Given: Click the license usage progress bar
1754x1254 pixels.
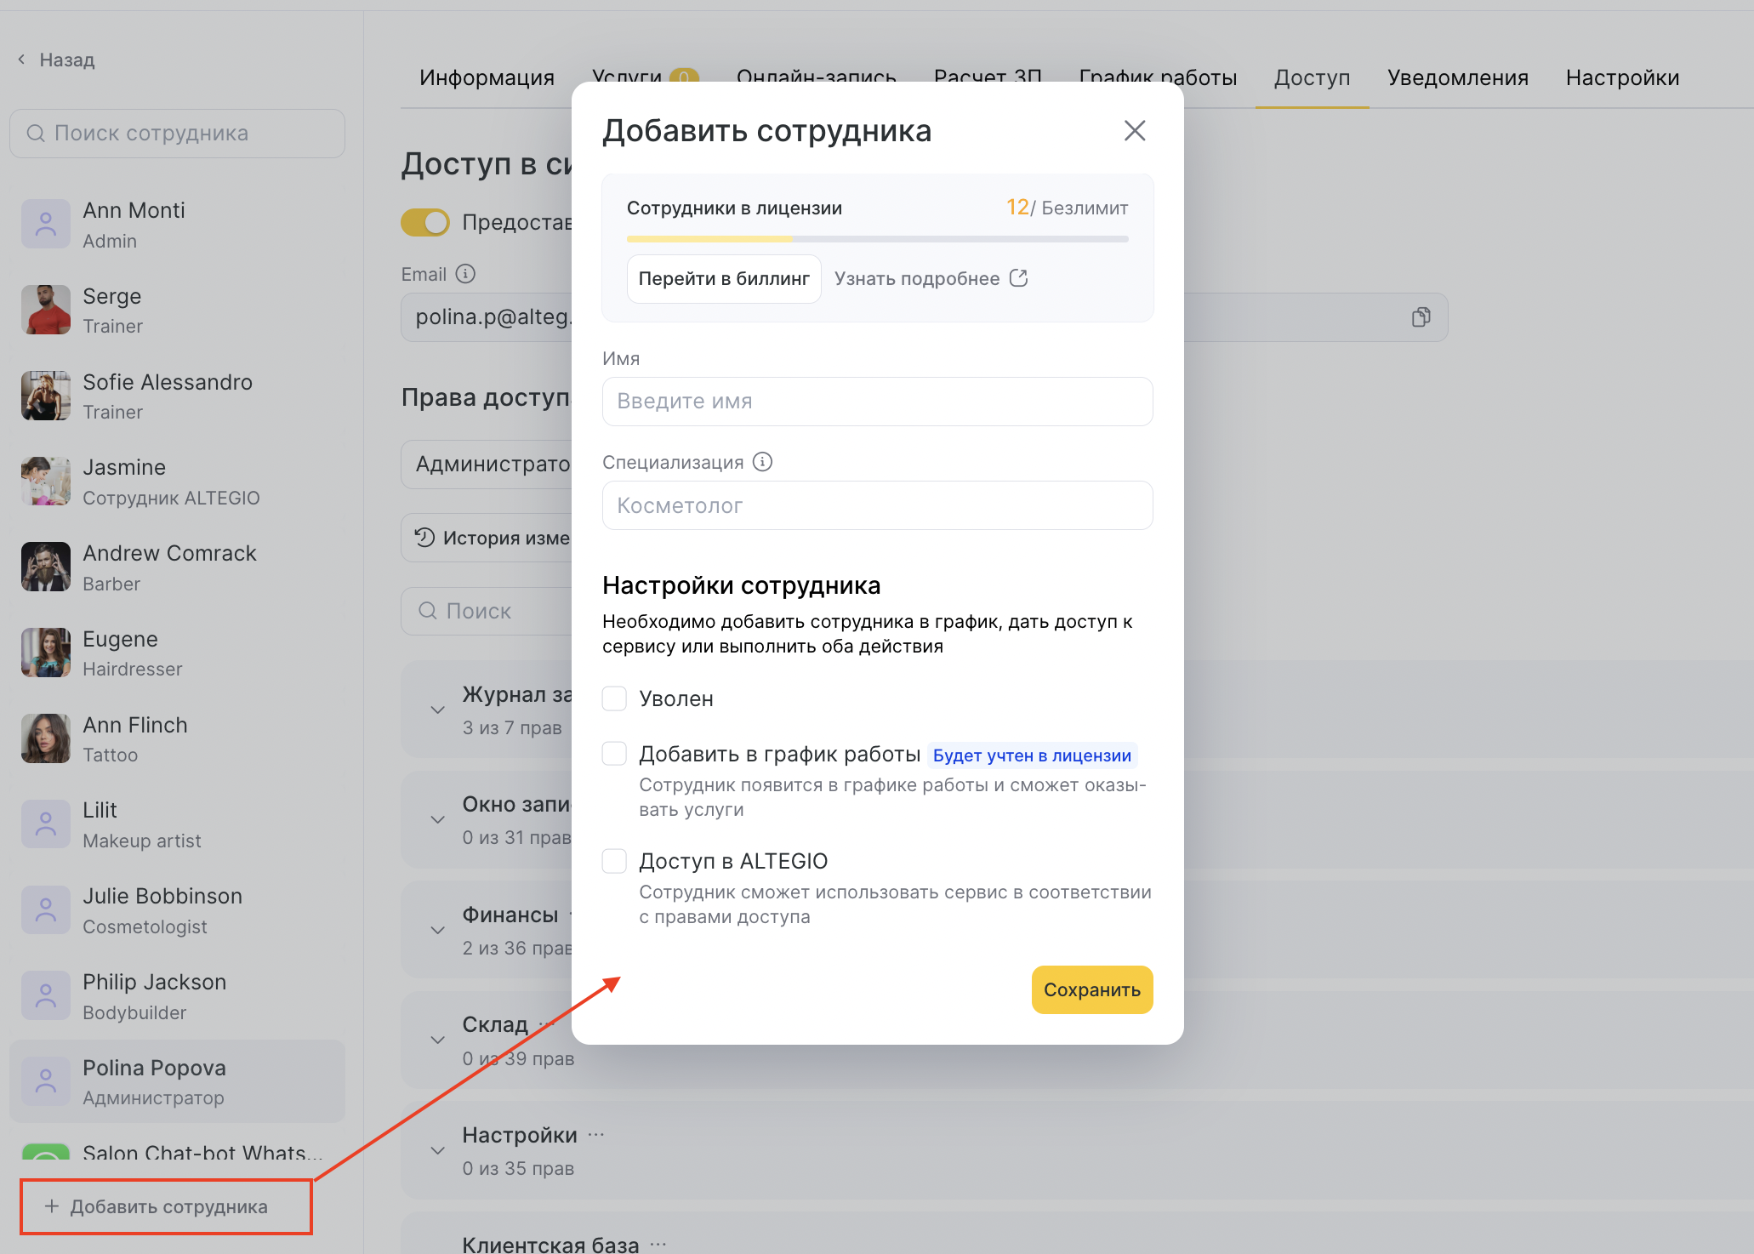Looking at the screenshot, I should (x=877, y=239).
